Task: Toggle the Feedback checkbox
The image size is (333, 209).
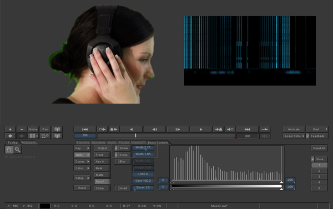Action: 307,136
